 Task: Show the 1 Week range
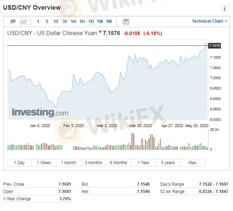44,163
